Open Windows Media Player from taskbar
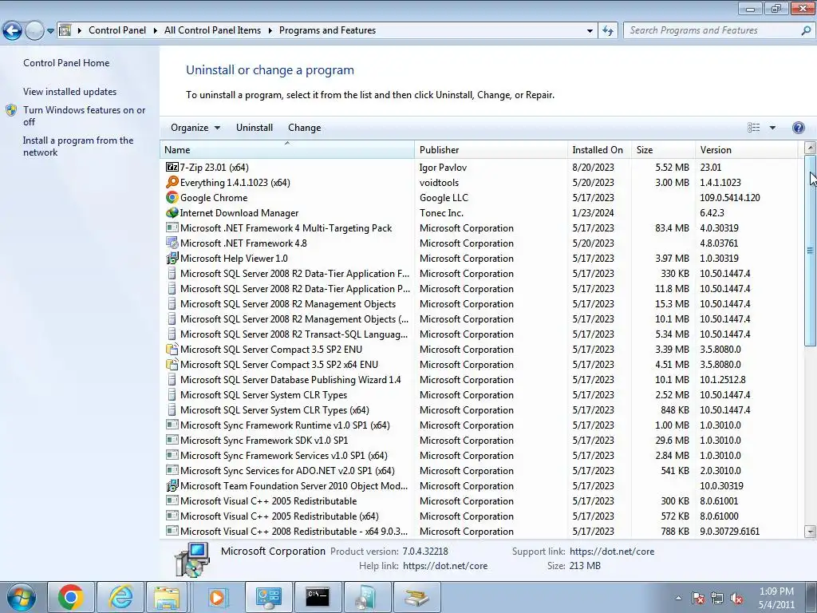The height and width of the screenshot is (613, 817). pyautogui.click(x=218, y=597)
